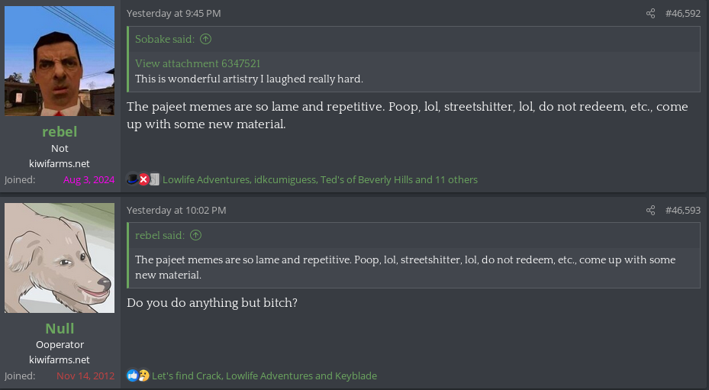Open permalink for post #46,592
This screenshot has height=390, width=709.
tap(682, 14)
